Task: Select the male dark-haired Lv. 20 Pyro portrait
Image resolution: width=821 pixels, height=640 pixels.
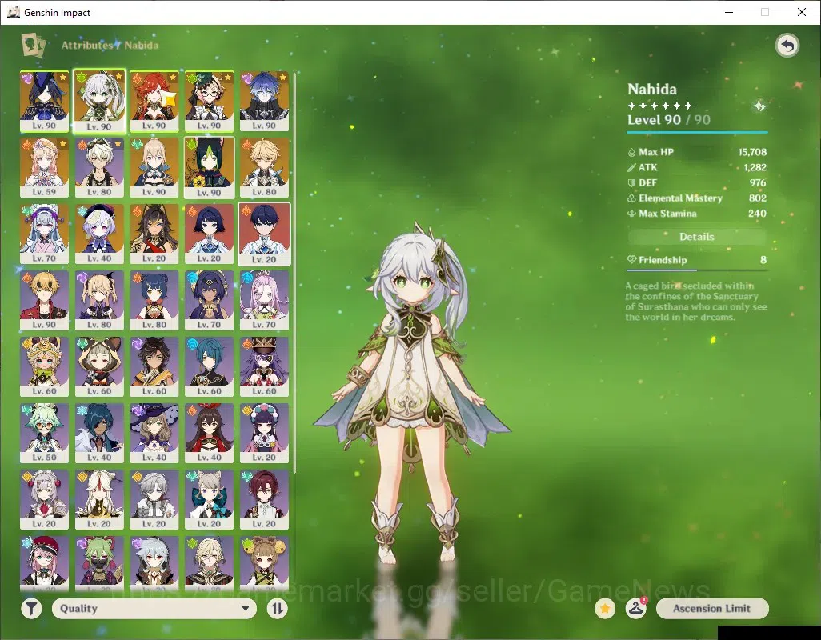Action: click(x=264, y=234)
